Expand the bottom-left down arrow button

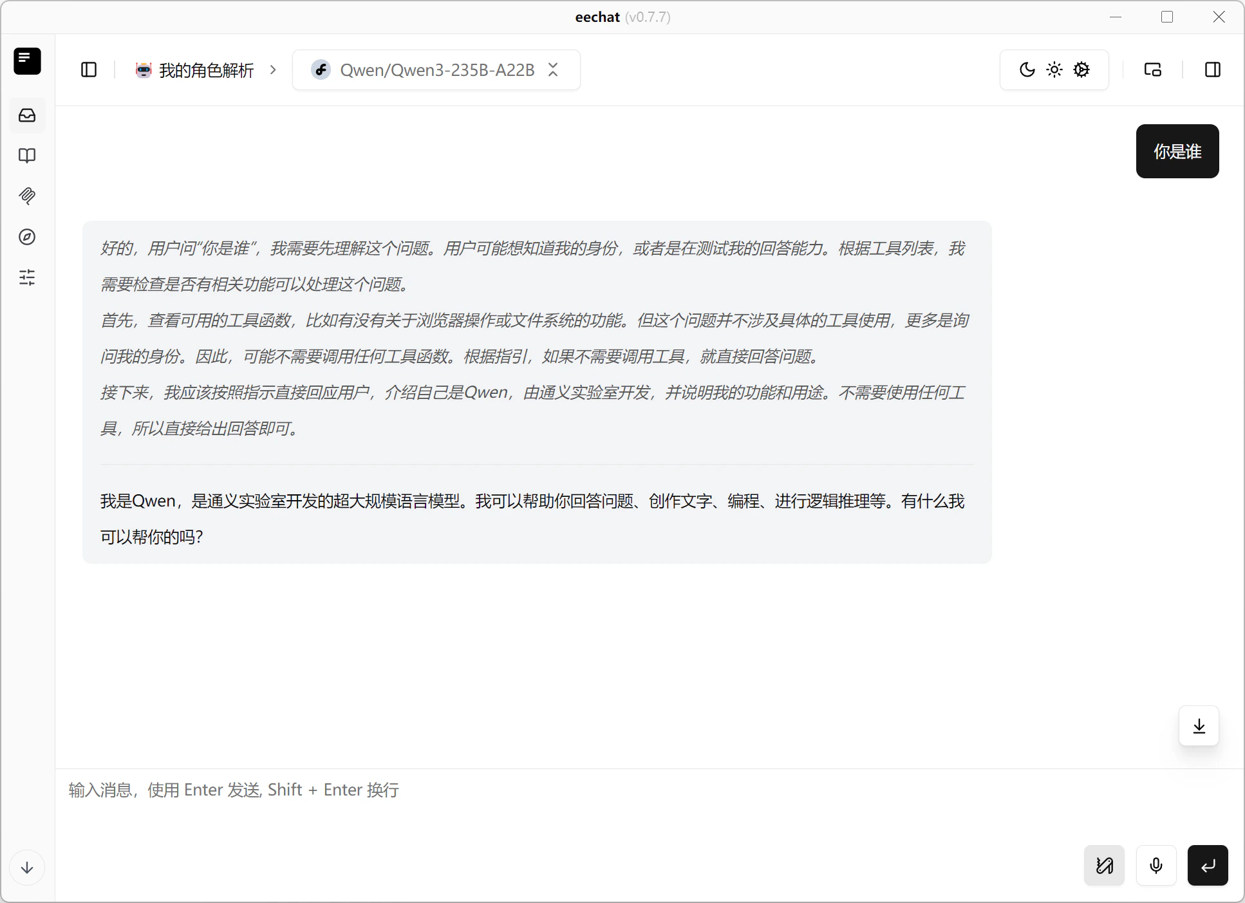click(x=27, y=868)
